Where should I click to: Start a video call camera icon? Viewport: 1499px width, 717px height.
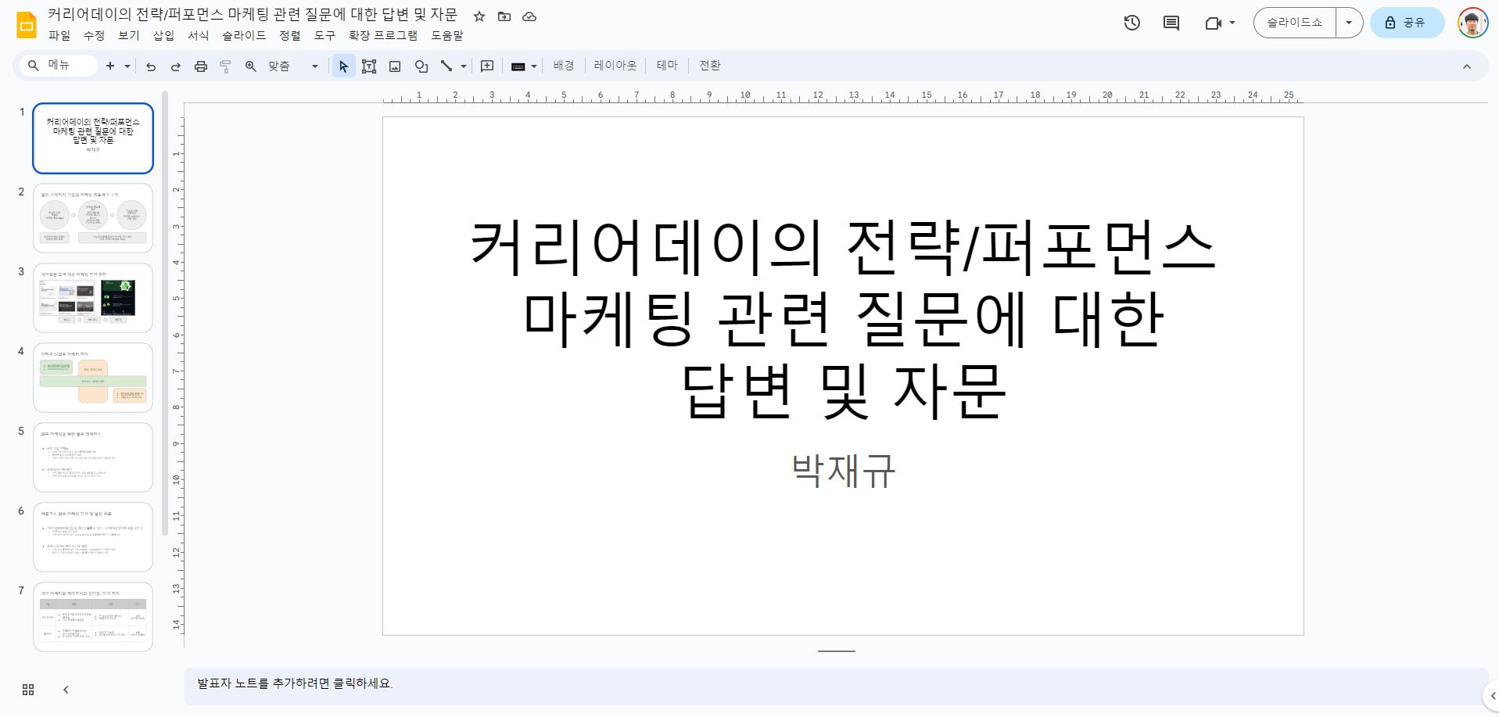[1213, 23]
